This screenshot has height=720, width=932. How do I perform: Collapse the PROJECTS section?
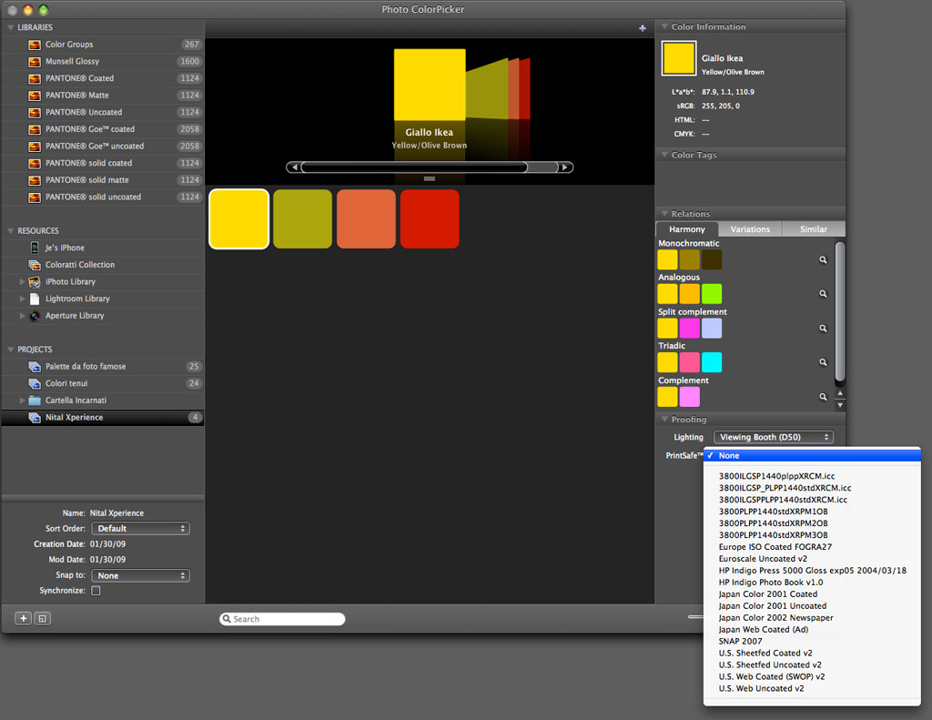11,350
